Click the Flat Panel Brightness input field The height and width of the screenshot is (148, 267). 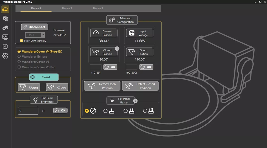point(28,111)
